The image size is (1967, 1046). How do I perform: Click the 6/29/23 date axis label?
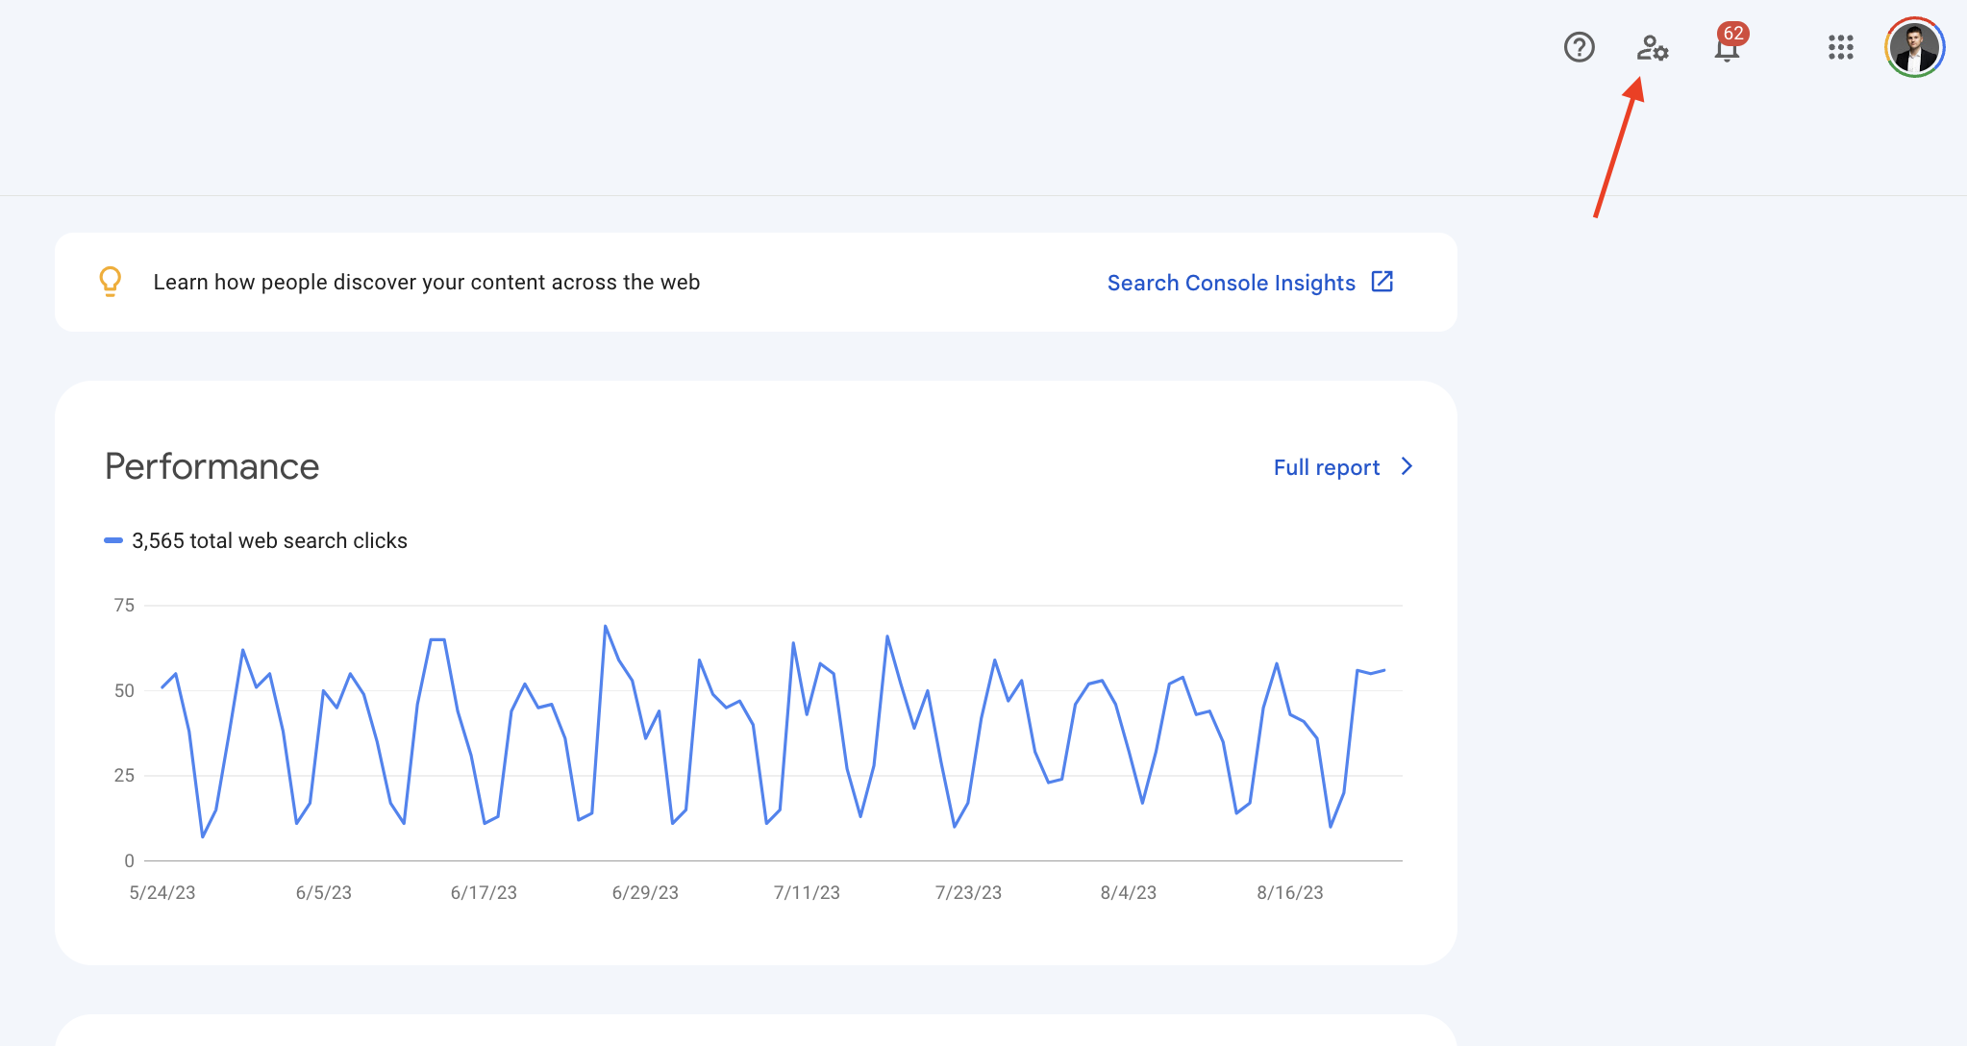tap(645, 892)
